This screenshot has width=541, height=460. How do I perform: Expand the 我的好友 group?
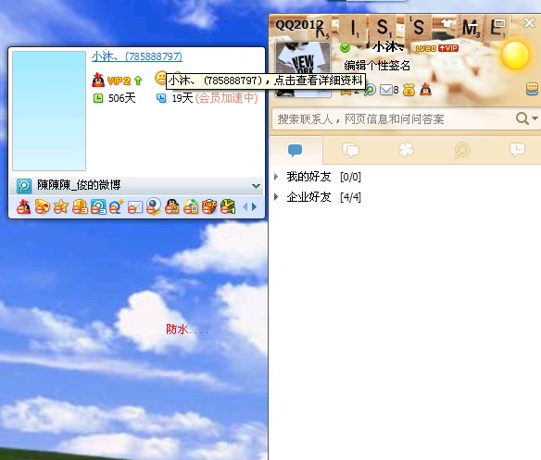click(x=276, y=177)
